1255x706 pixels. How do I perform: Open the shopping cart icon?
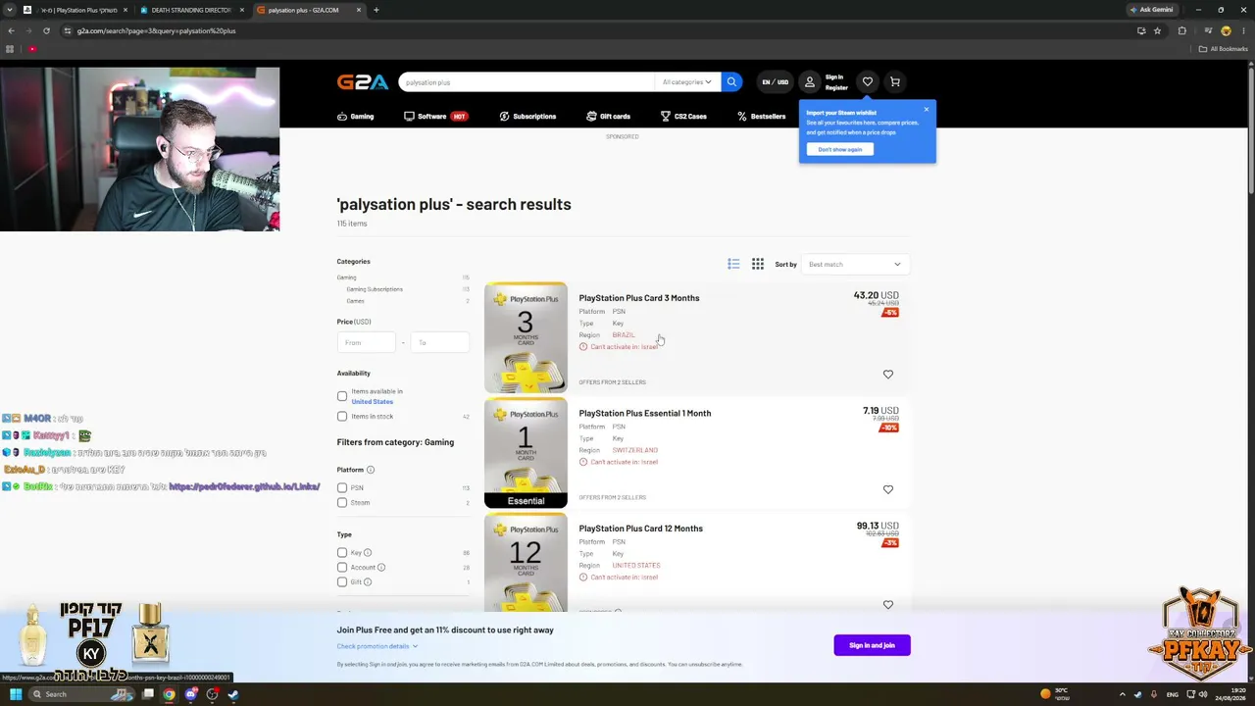[895, 82]
